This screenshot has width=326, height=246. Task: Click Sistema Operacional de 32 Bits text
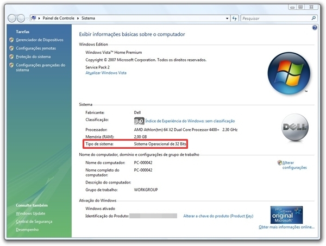tap(160, 144)
